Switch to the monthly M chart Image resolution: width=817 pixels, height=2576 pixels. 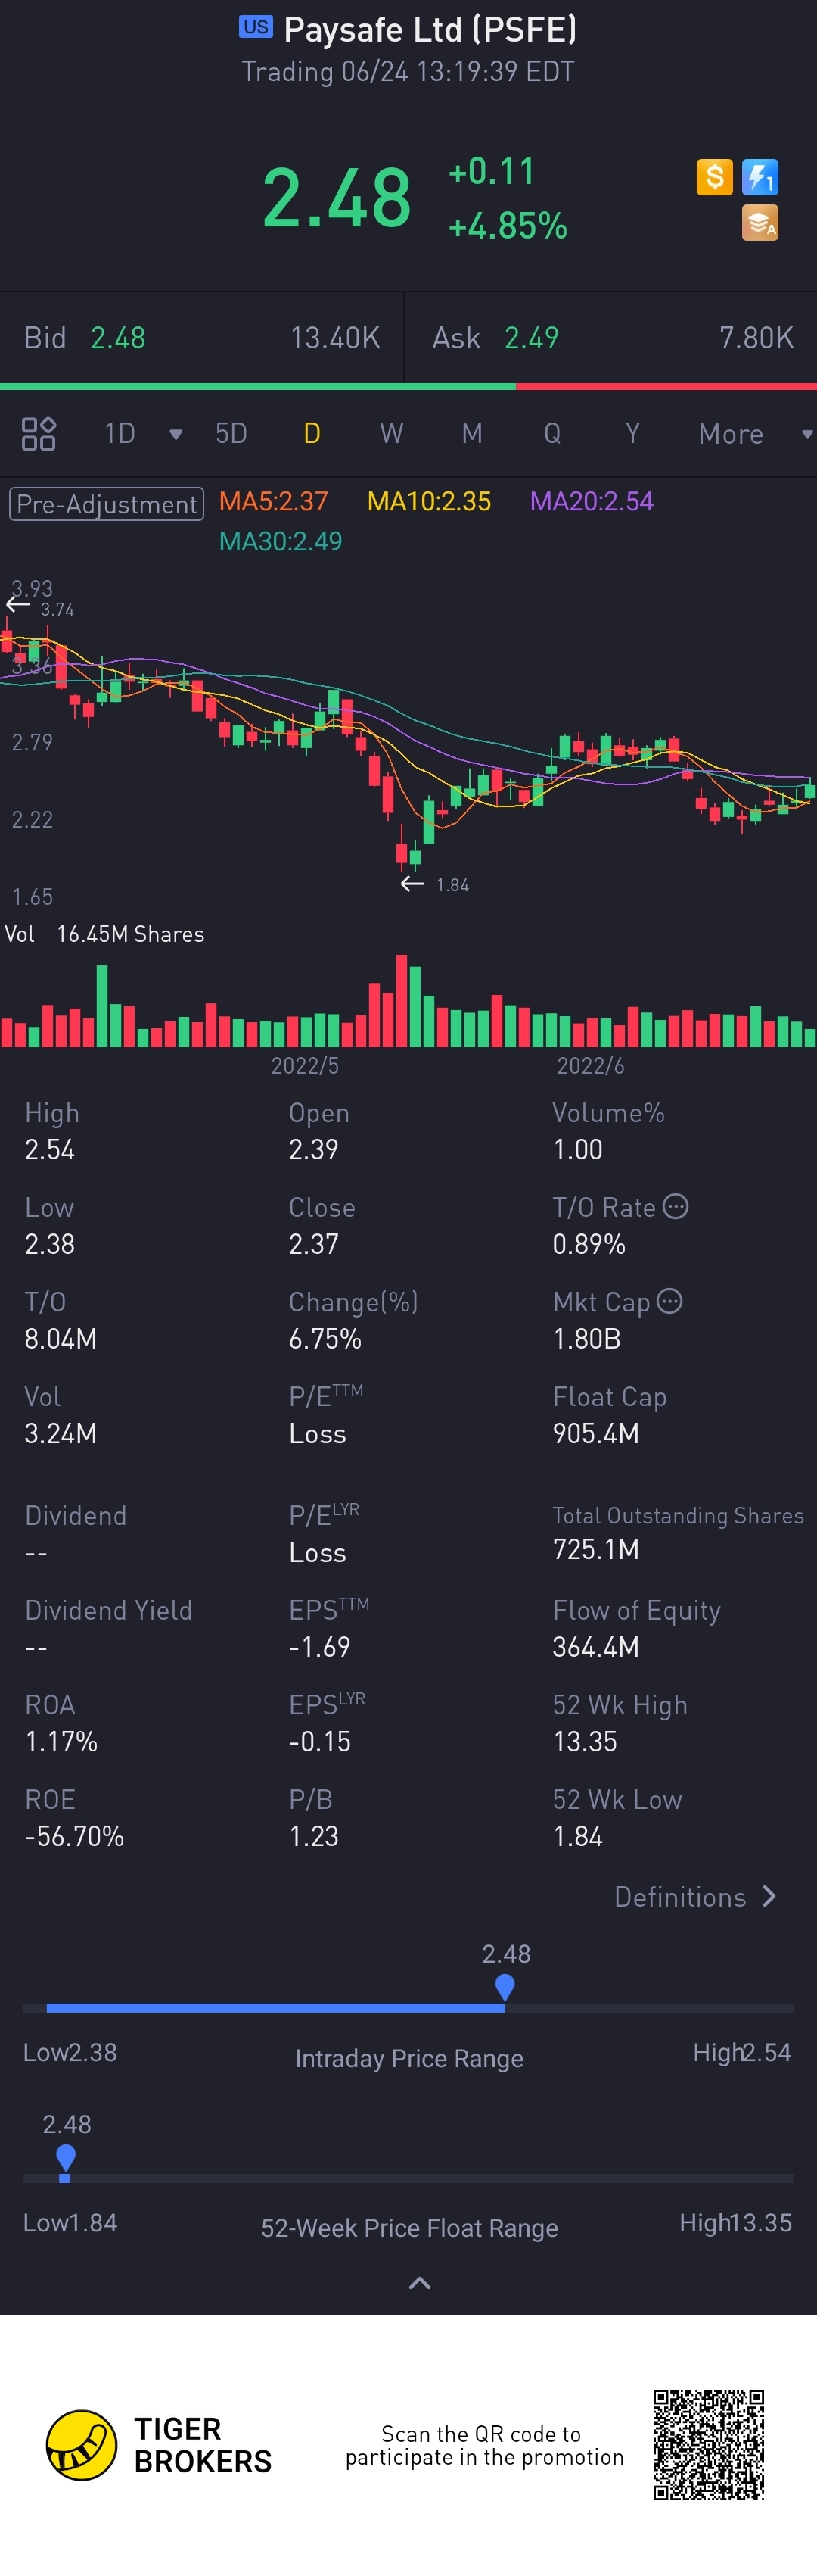(x=472, y=433)
